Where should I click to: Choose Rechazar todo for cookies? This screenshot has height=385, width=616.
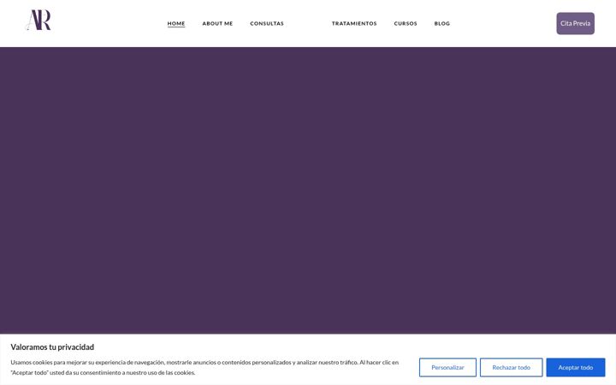[x=511, y=367]
